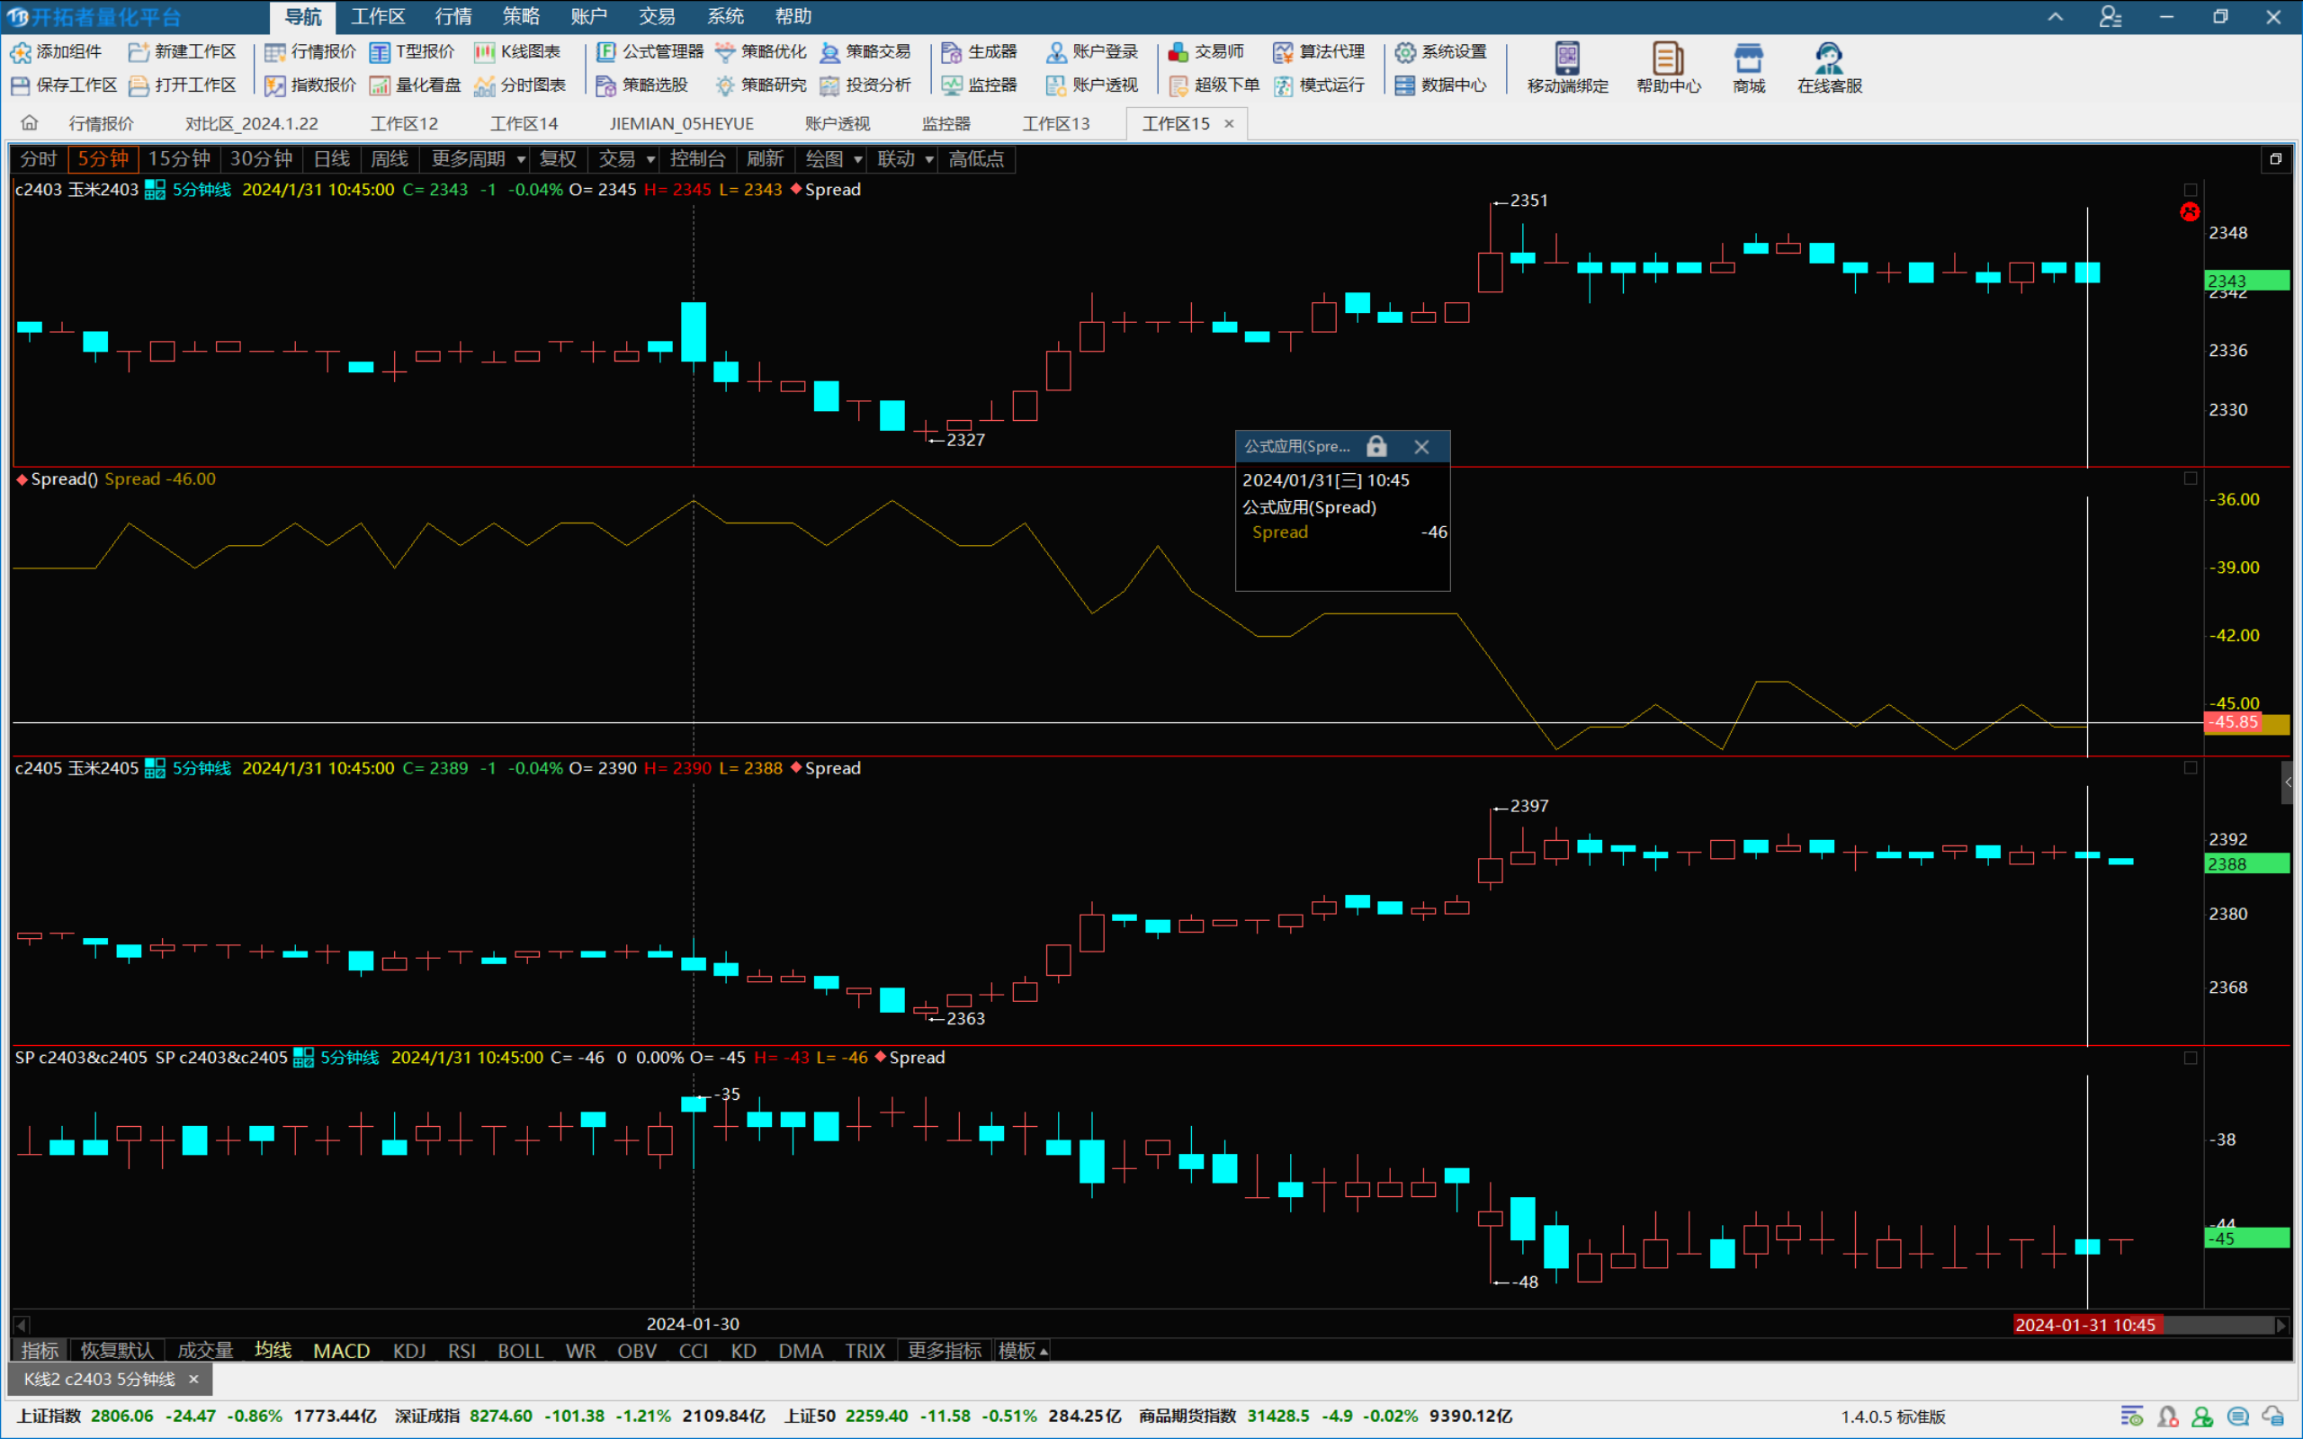Open the 生成器 generator icon
Image resolution: width=2303 pixels, height=1439 pixels.
pos(952,51)
